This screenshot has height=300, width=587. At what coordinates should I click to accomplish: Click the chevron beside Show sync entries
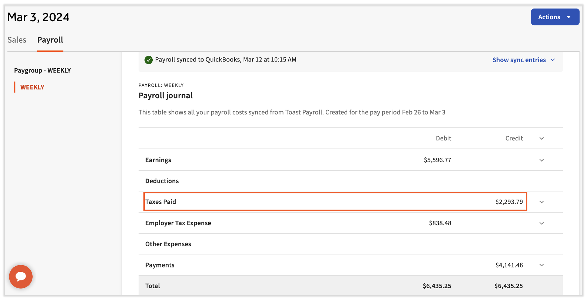point(553,60)
